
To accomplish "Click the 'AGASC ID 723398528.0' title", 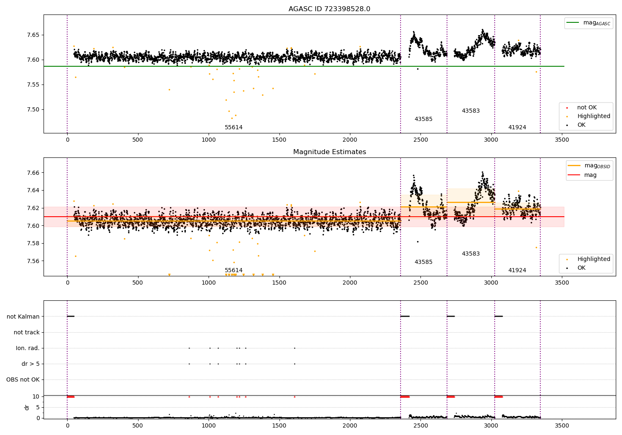I will [329, 9].
